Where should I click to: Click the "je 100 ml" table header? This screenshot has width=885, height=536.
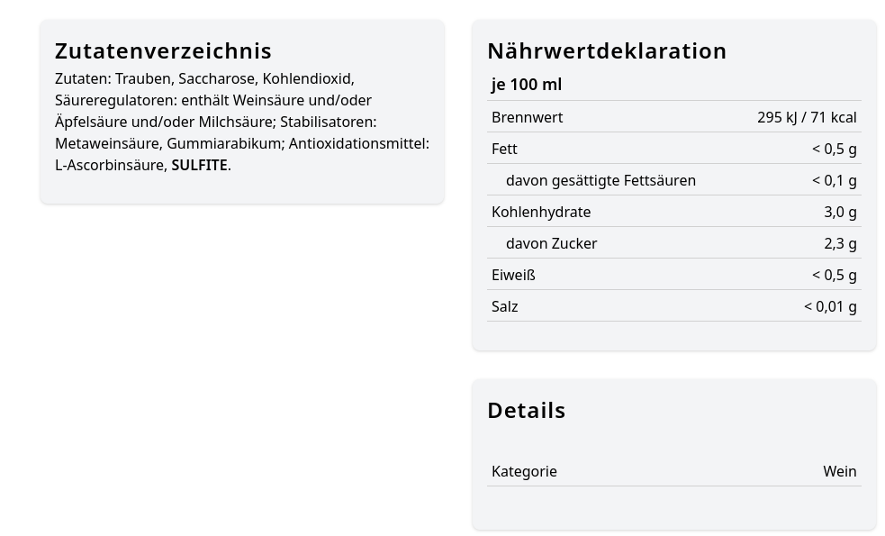coord(527,85)
